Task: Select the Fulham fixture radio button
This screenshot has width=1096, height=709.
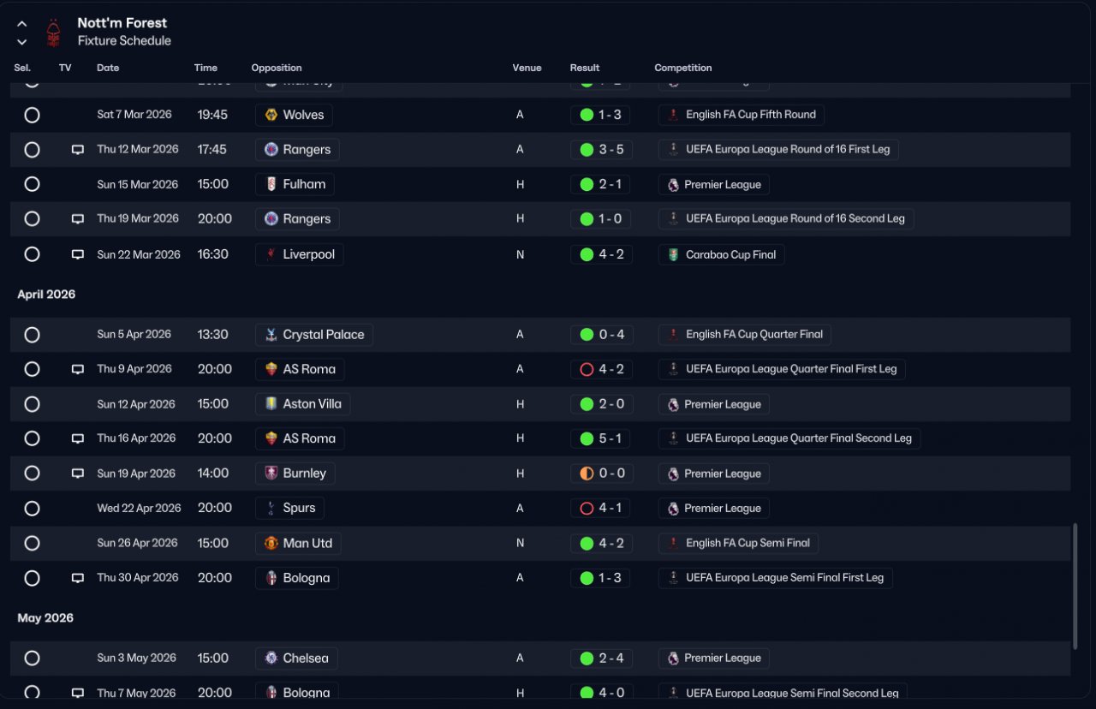Action: coord(32,184)
